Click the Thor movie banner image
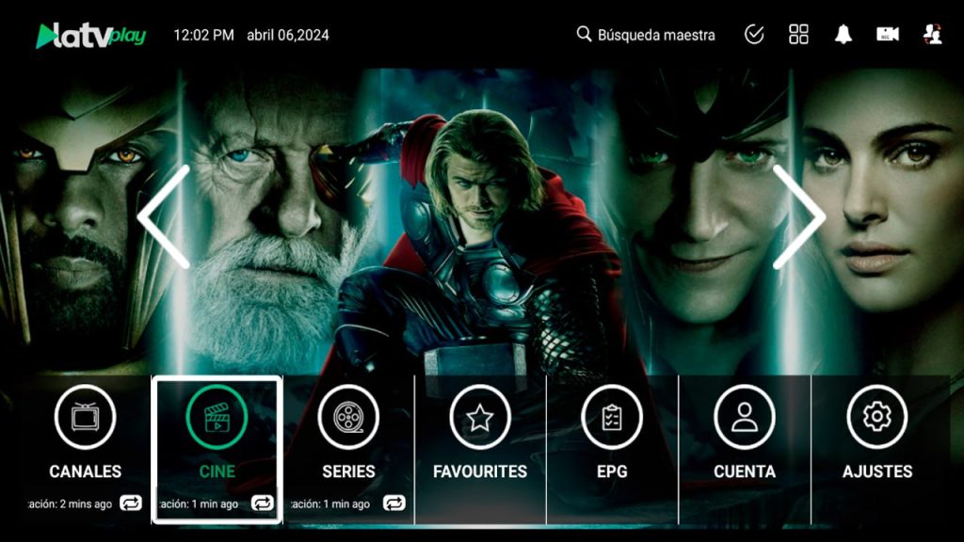 (x=482, y=221)
